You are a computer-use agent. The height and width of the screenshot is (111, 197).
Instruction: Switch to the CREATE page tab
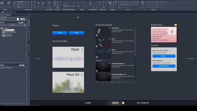tap(115, 103)
